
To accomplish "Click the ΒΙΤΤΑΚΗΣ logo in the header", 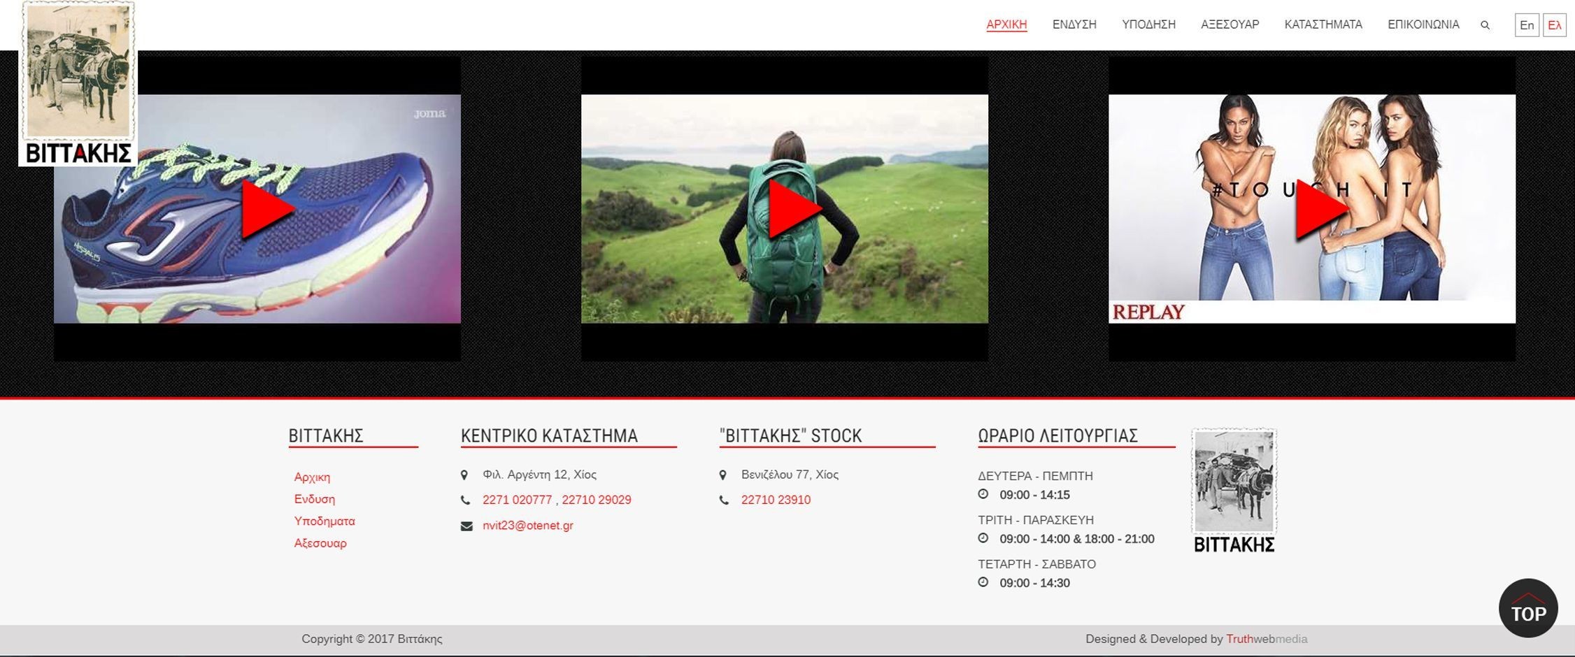I will coord(78,84).
